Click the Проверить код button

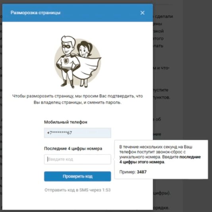[77, 176]
